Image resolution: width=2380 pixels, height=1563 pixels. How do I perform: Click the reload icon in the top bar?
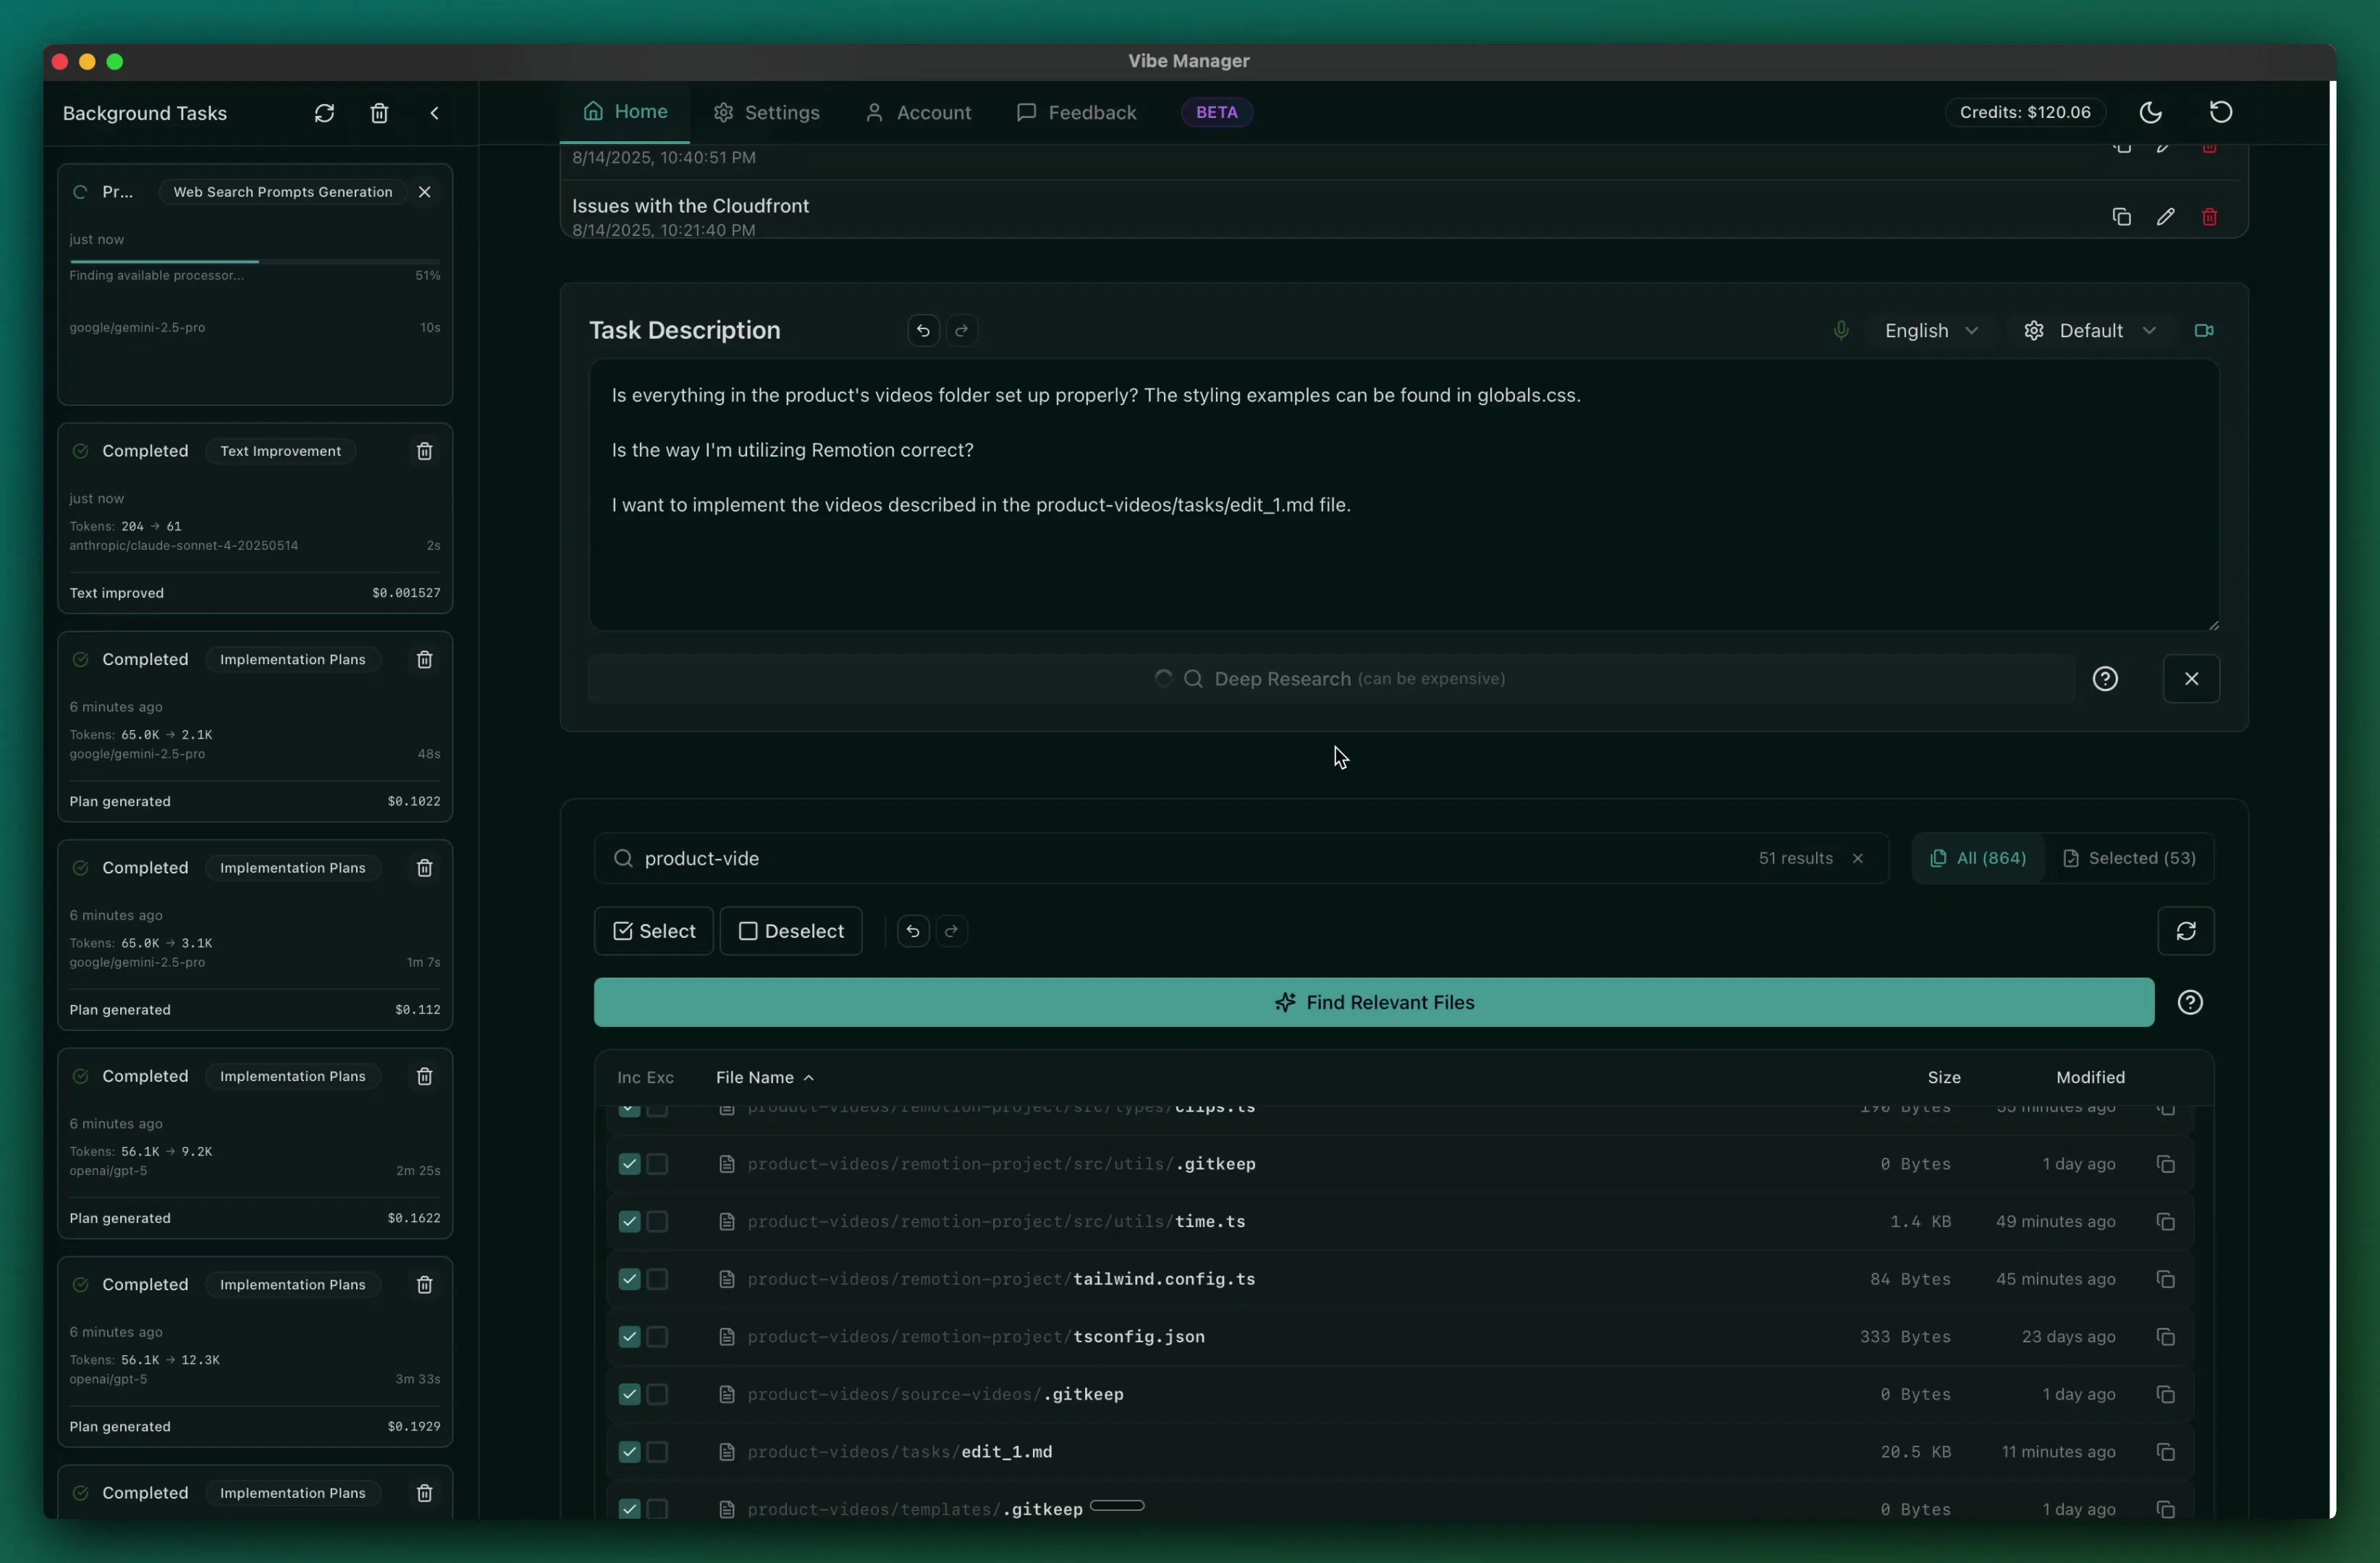pos(2221,113)
